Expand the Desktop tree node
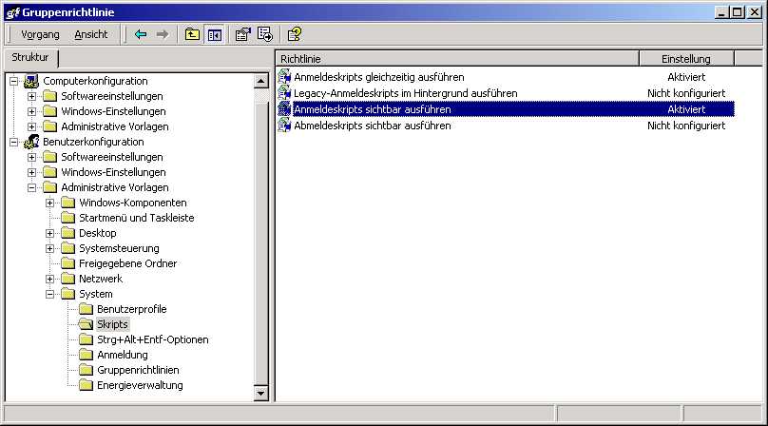The width and height of the screenshot is (768, 426). [50, 233]
